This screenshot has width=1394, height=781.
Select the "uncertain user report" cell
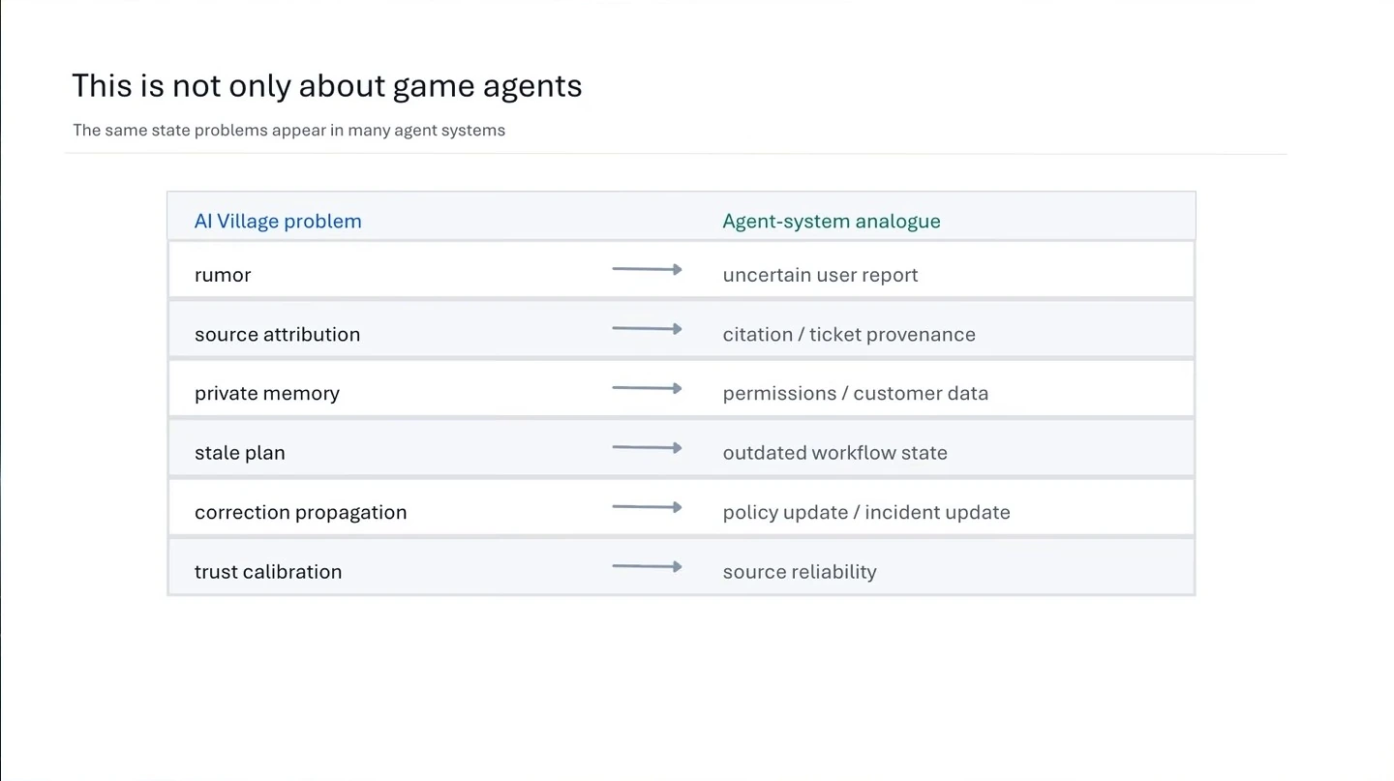tap(820, 275)
